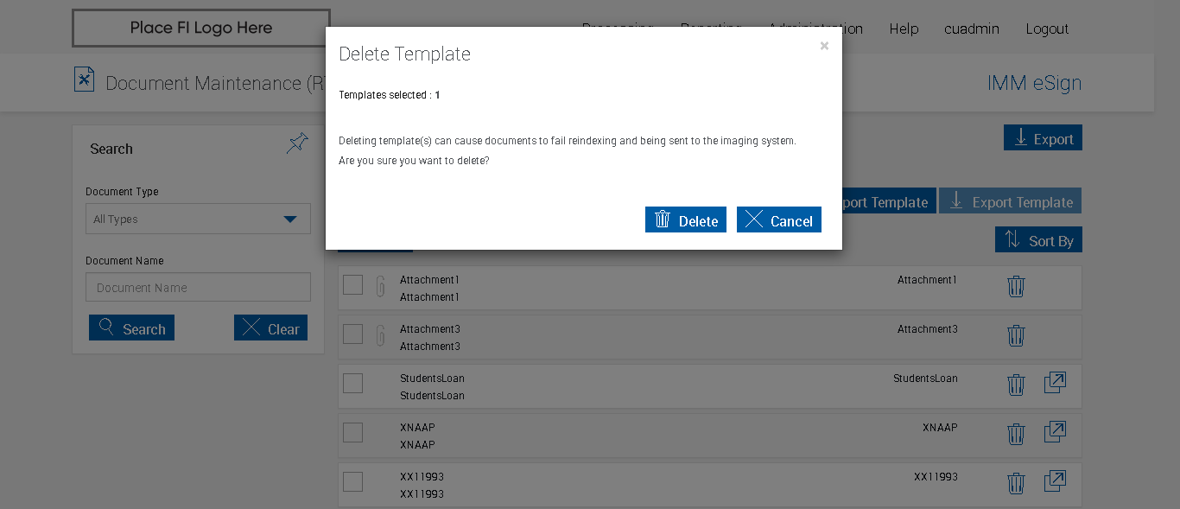Click the paperclip icon beside Attachment1
1180x509 pixels.
coord(380,286)
